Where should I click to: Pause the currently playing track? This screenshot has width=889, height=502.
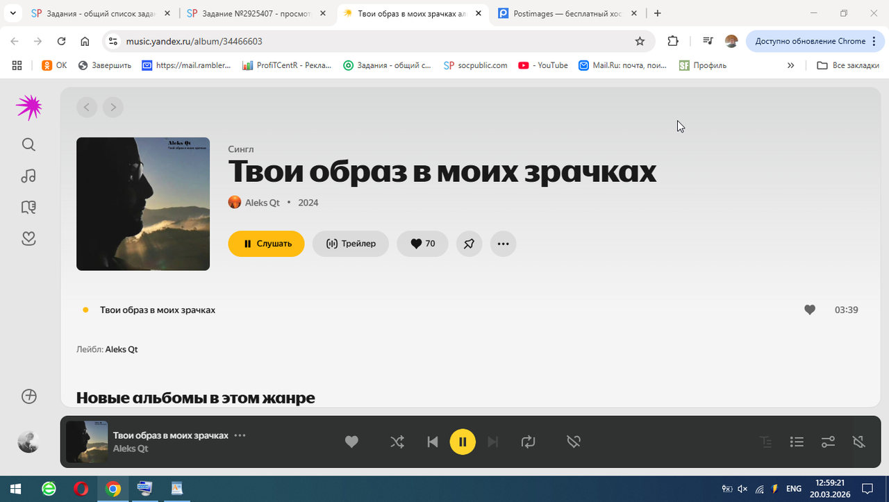click(x=463, y=442)
